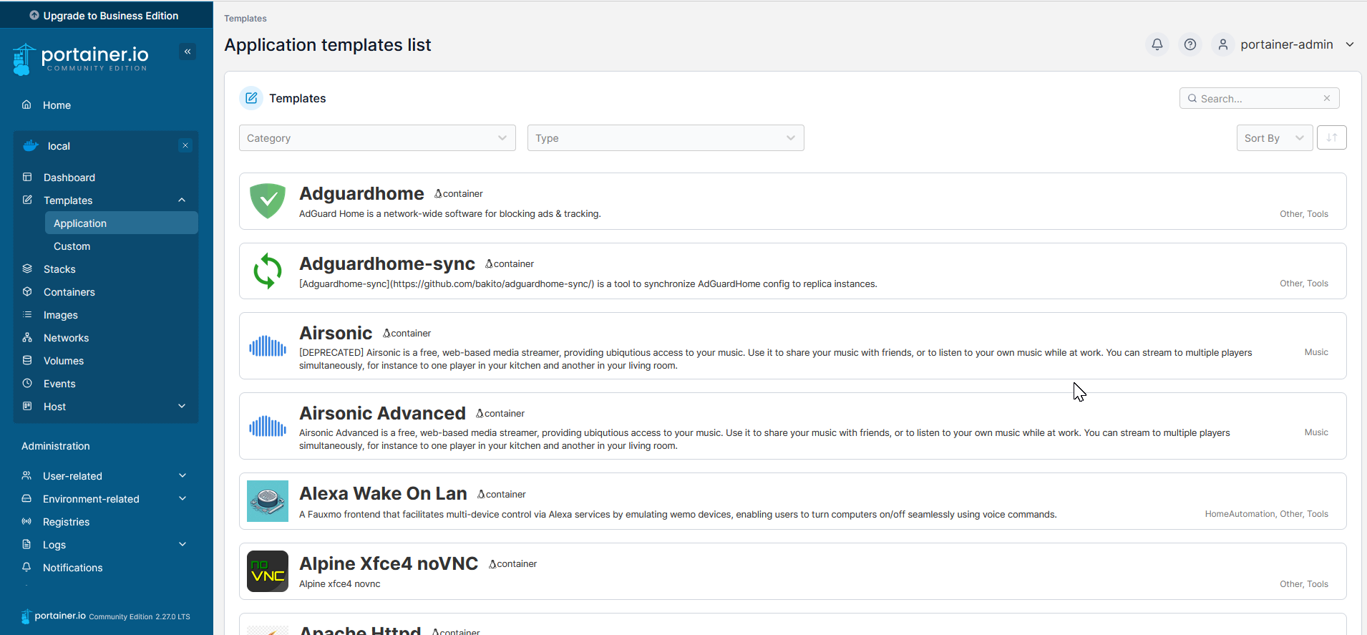Open Volumes from the sidebar

64,361
